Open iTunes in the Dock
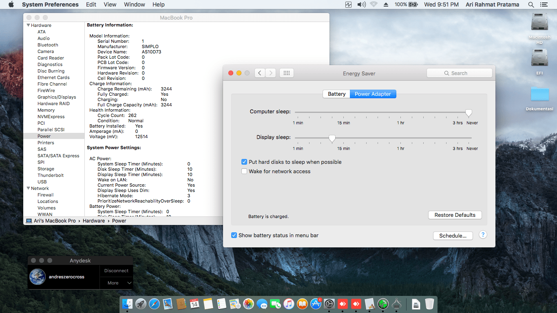Viewport: 557px width, 313px height. [x=289, y=304]
